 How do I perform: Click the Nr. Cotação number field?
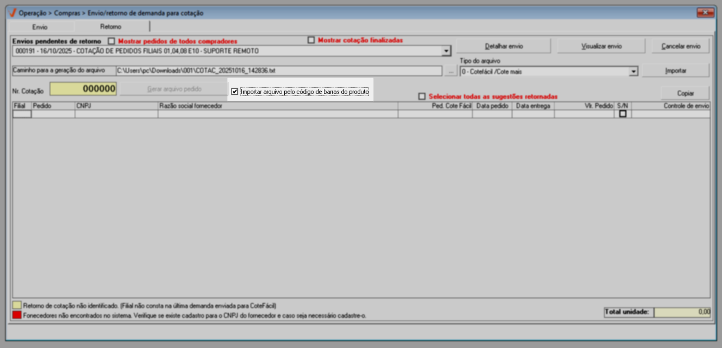83,89
